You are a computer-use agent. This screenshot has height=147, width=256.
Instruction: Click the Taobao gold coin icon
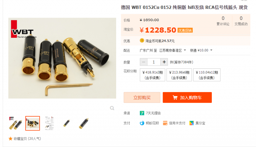[142, 40]
